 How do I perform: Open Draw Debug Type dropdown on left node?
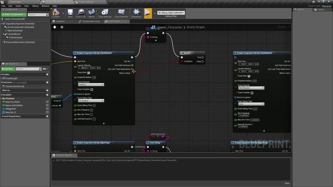coord(91,101)
